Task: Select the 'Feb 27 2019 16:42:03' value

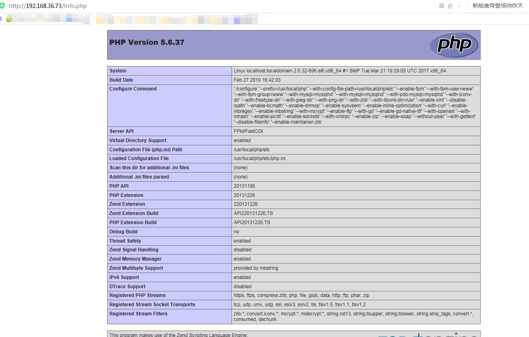Action: coord(257,80)
